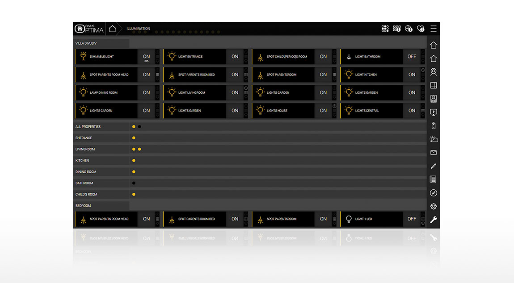Select the compass icon in right sidebar

pyautogui.click(x=433, y=193)
